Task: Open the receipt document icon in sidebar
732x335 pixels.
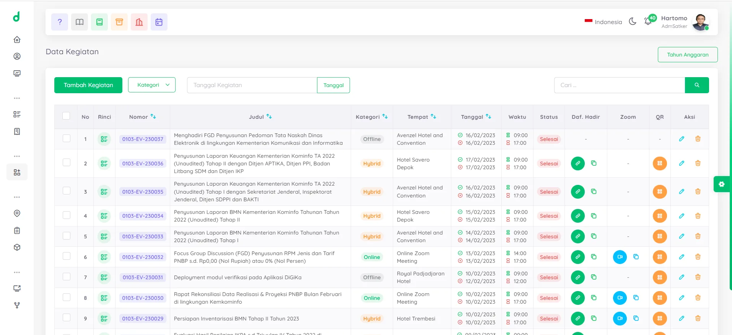Action: [17, 131]
